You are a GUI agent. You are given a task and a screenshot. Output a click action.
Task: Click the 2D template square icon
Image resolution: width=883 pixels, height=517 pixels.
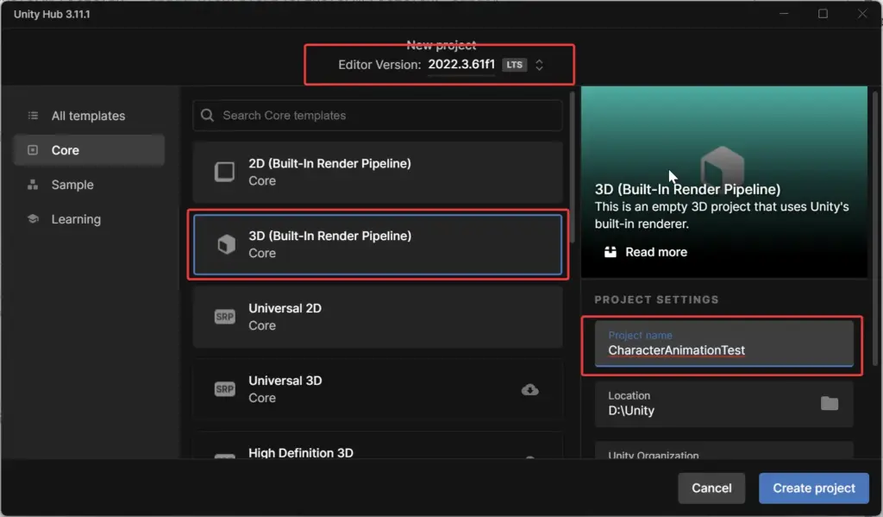tap(225, 172)
